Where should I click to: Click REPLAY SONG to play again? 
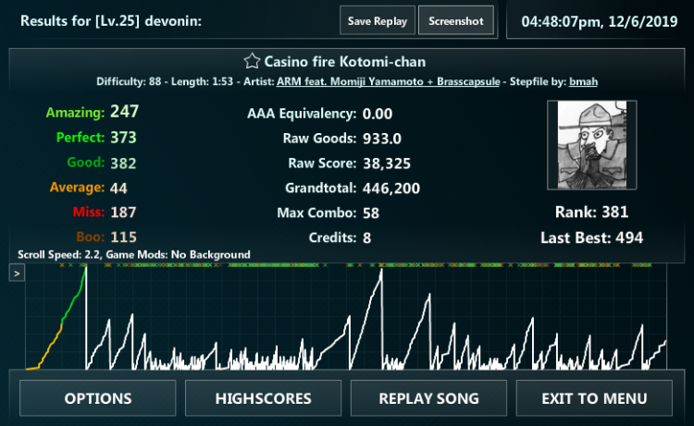(428, 399)
